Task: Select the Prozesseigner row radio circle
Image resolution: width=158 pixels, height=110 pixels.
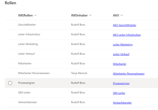Action: [10, 83]
